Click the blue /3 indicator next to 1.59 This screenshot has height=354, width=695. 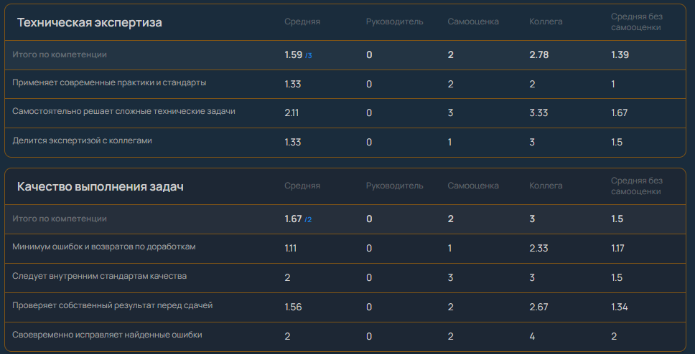(x=309, y=56)
